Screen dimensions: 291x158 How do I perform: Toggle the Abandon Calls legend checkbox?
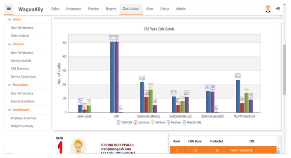[184, 122]
